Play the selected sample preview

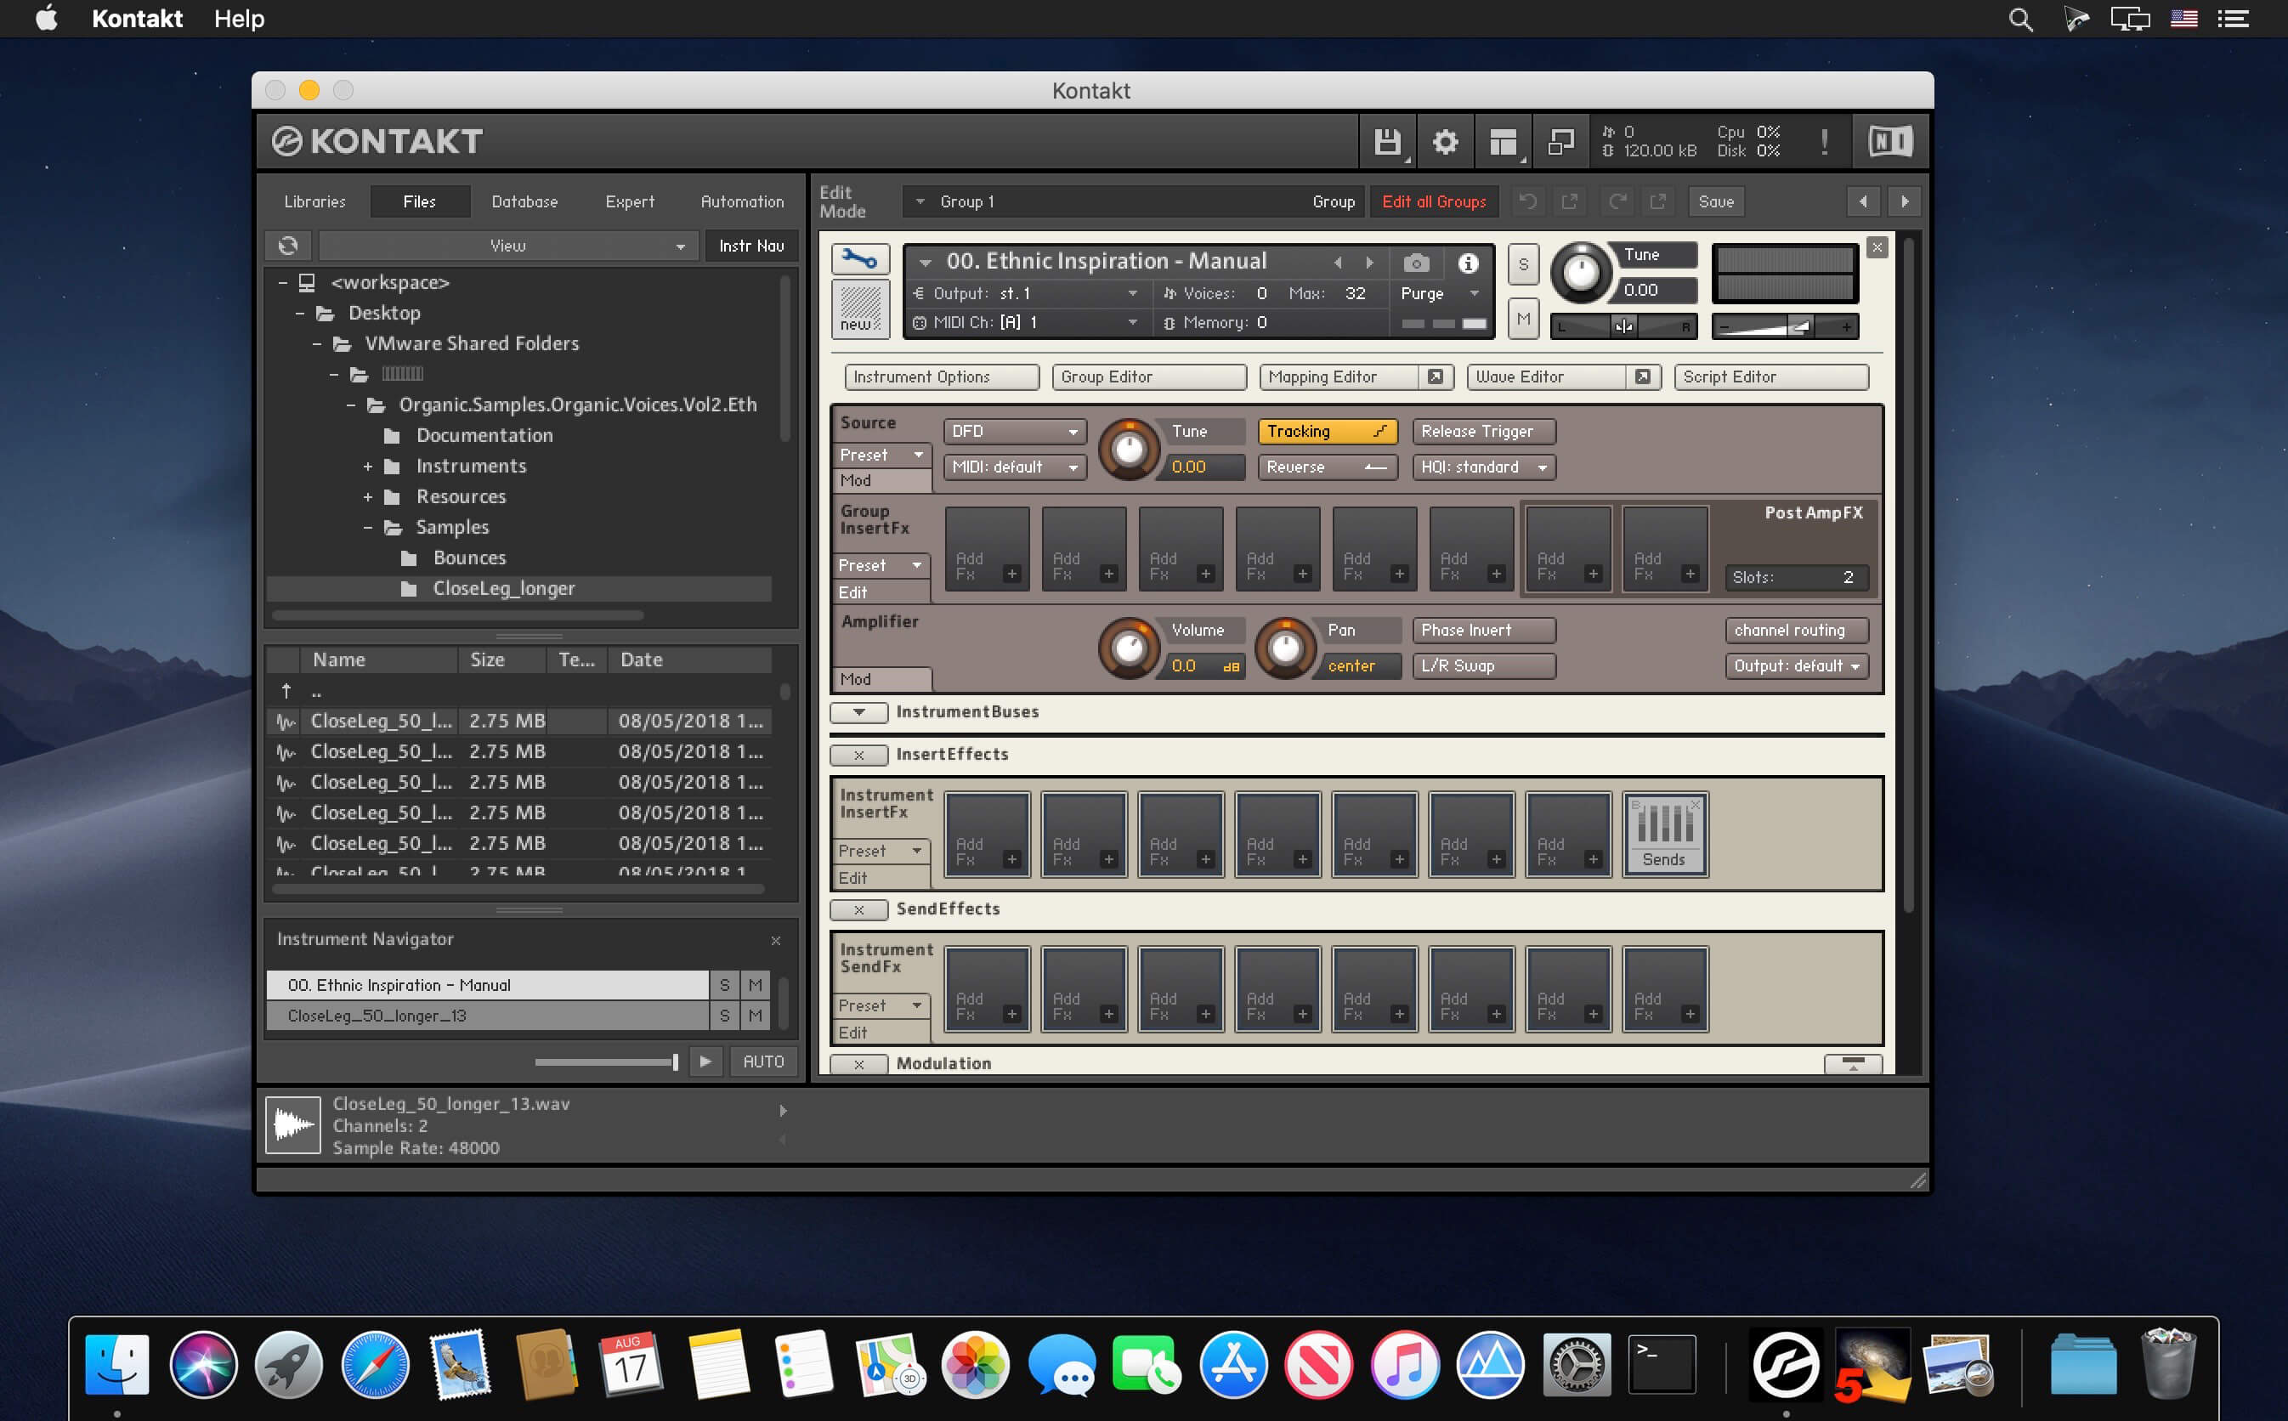pyautogui.click(x=705, y=1061)
